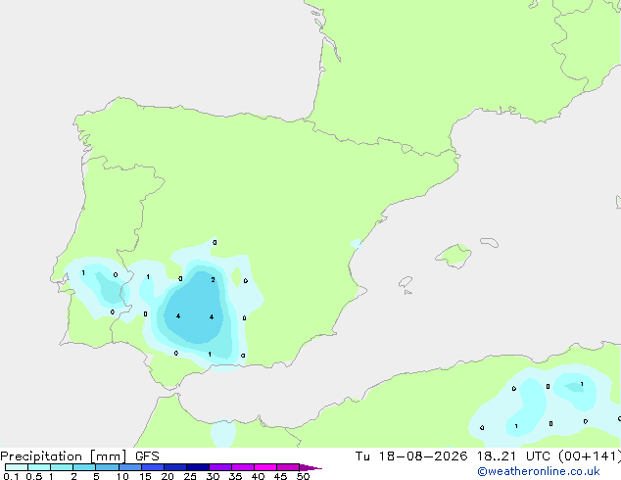Select the 0.5–1 mm legend color swatch
Image resolution: width=621 pixels, height=480 pixels.
39,467
